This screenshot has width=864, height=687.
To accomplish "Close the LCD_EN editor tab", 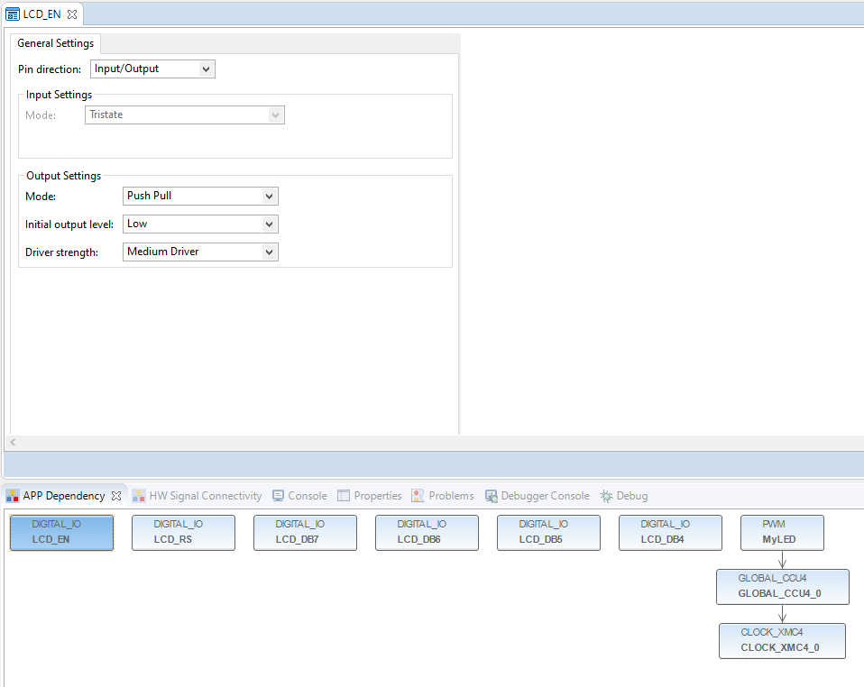I will (72, 14).
